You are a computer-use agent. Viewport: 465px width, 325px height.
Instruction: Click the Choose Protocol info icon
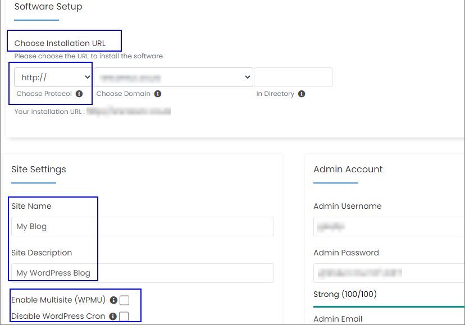point(79,94)
